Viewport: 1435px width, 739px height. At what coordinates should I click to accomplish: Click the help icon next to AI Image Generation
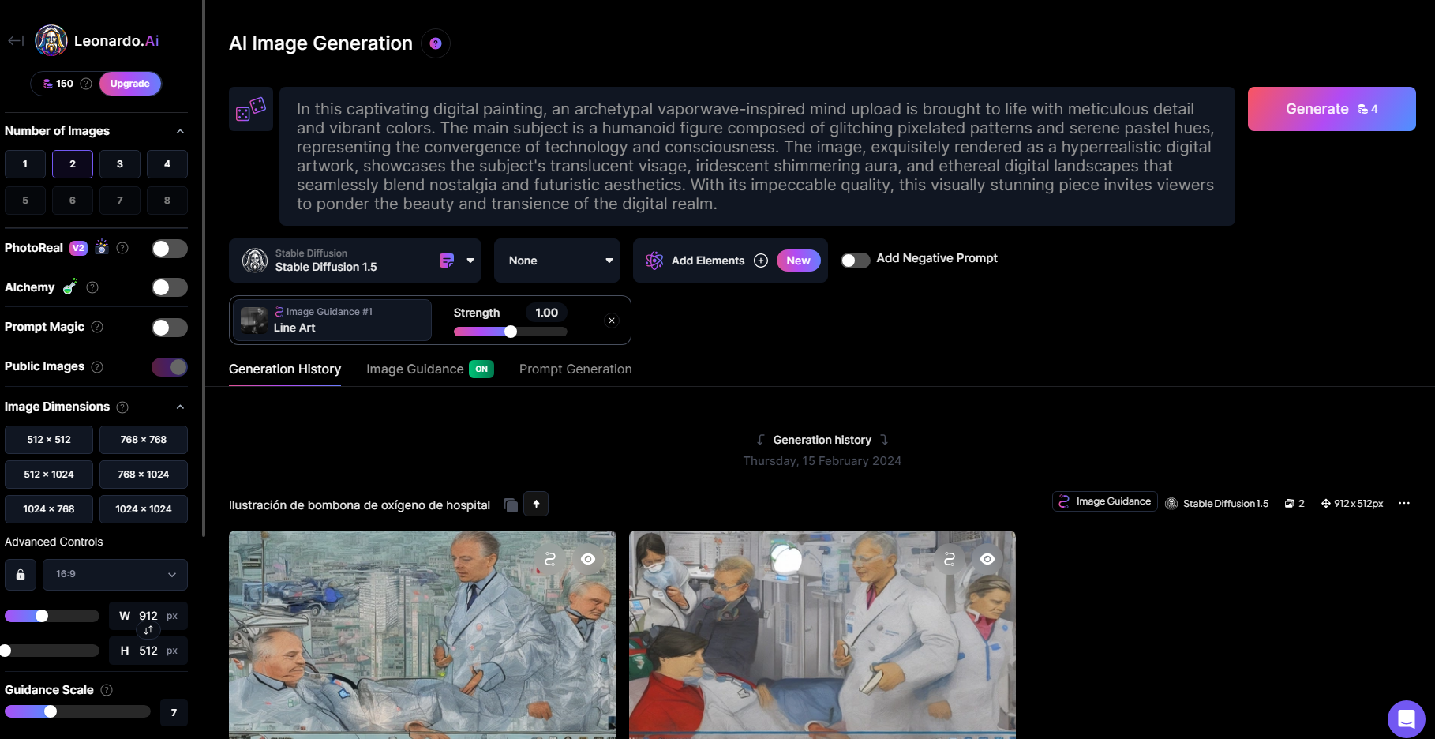pyautogui.click(x=436, y=43)
